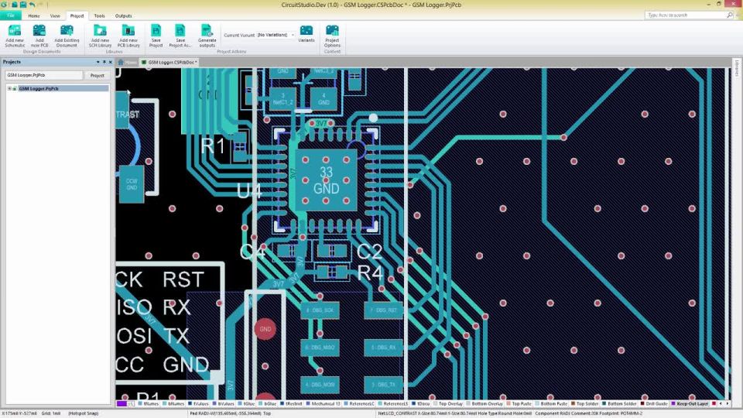Select the Top Overlay layer tab

tap(447, 404)
